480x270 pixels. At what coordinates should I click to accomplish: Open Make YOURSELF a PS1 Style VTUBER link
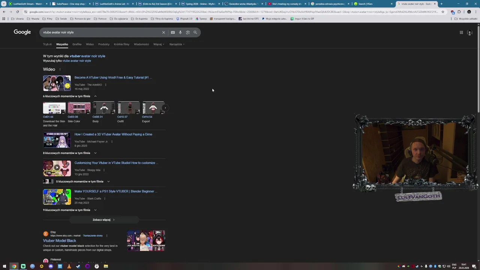click(116, 191)
